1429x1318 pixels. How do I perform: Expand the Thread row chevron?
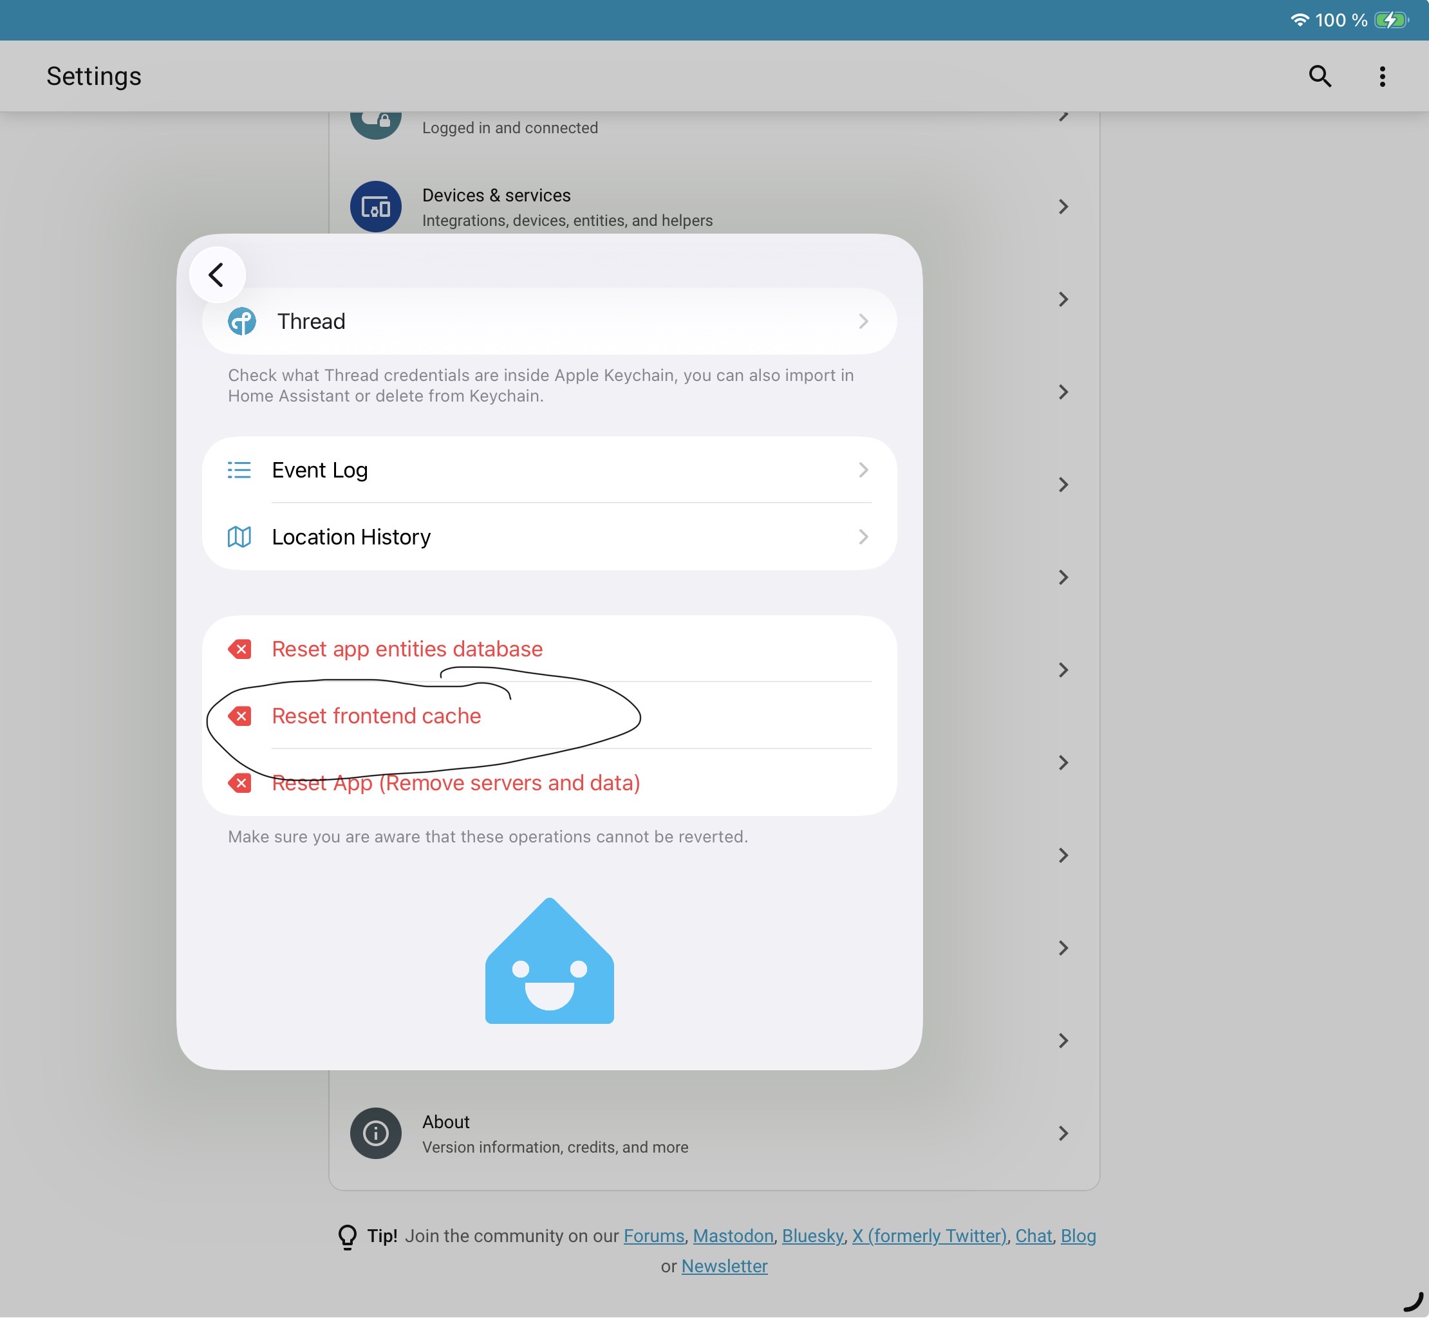pos(863,322)
